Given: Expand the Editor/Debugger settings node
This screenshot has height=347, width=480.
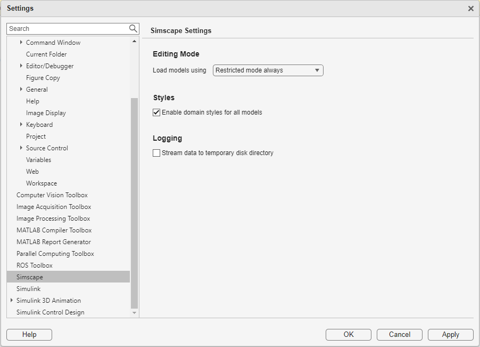Looking at the screenshot, I should click(21, 66).
